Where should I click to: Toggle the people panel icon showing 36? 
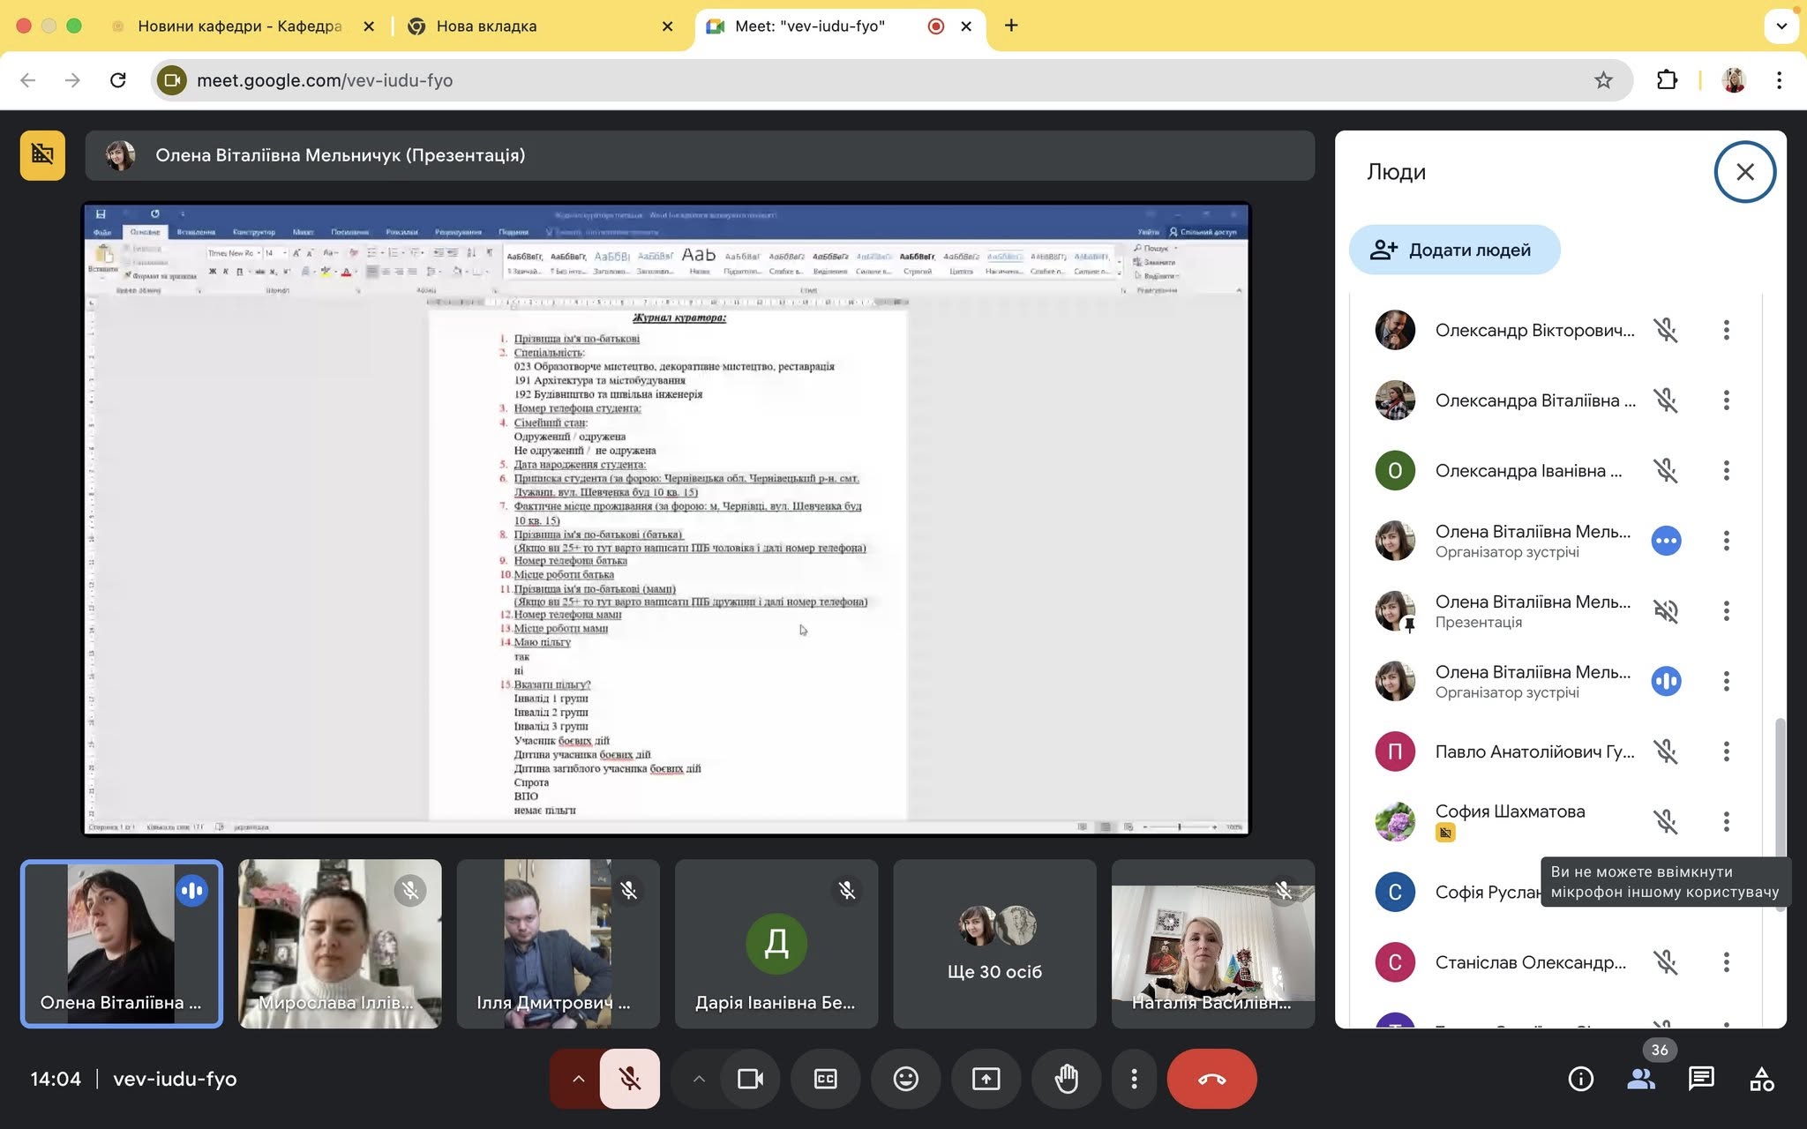point(1641,1079)
